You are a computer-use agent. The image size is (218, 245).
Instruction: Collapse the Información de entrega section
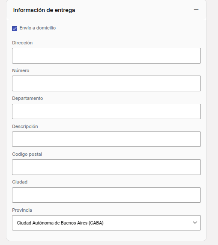[196, 10]
